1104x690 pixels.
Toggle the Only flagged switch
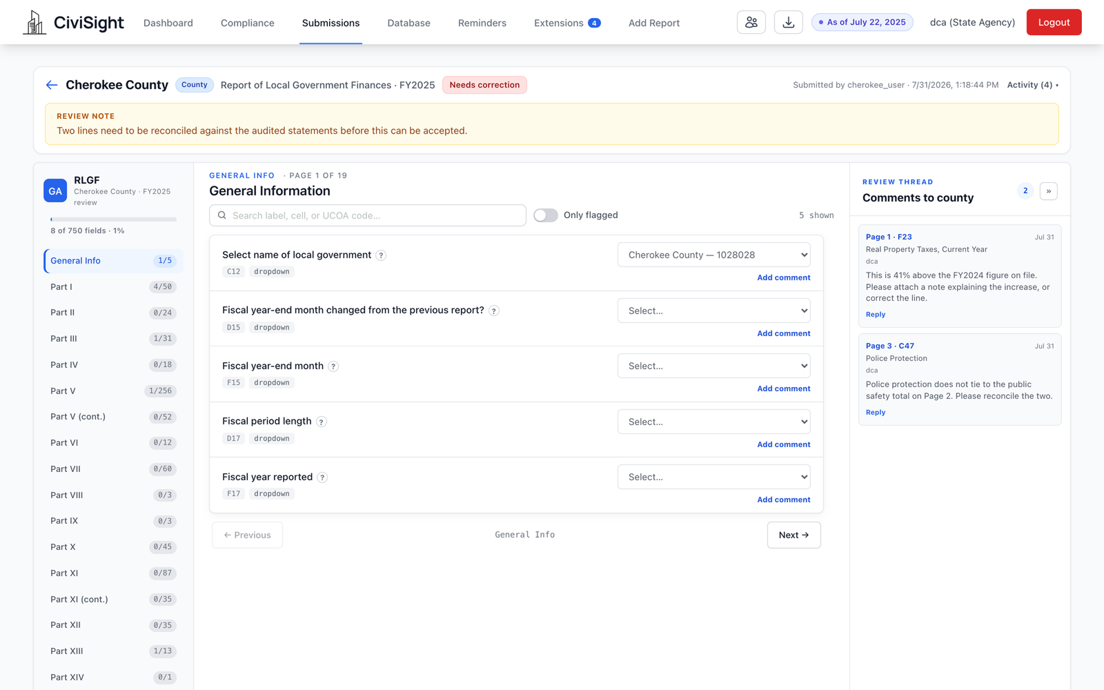click(546, 215)
